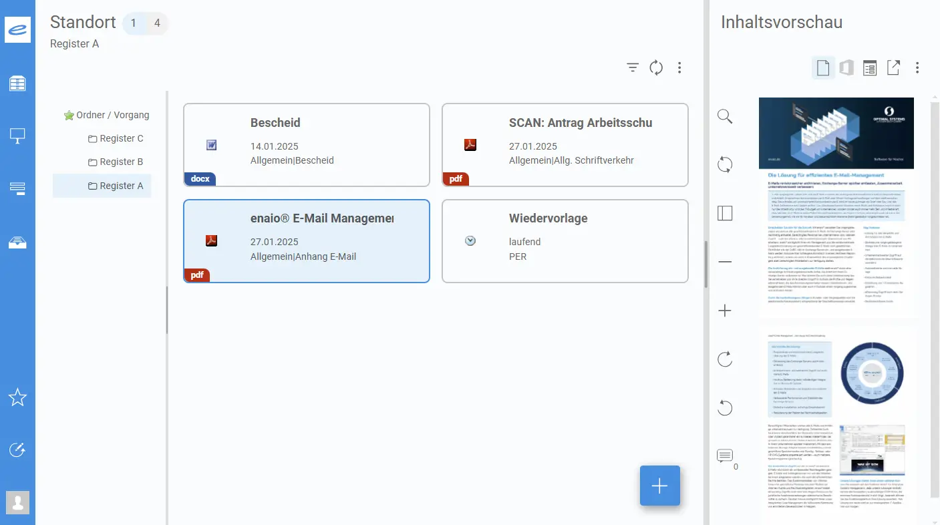Toggle the preview sidebar panel icon
The height and width of the screenshot is (525, 940).
tap(725, 213)
